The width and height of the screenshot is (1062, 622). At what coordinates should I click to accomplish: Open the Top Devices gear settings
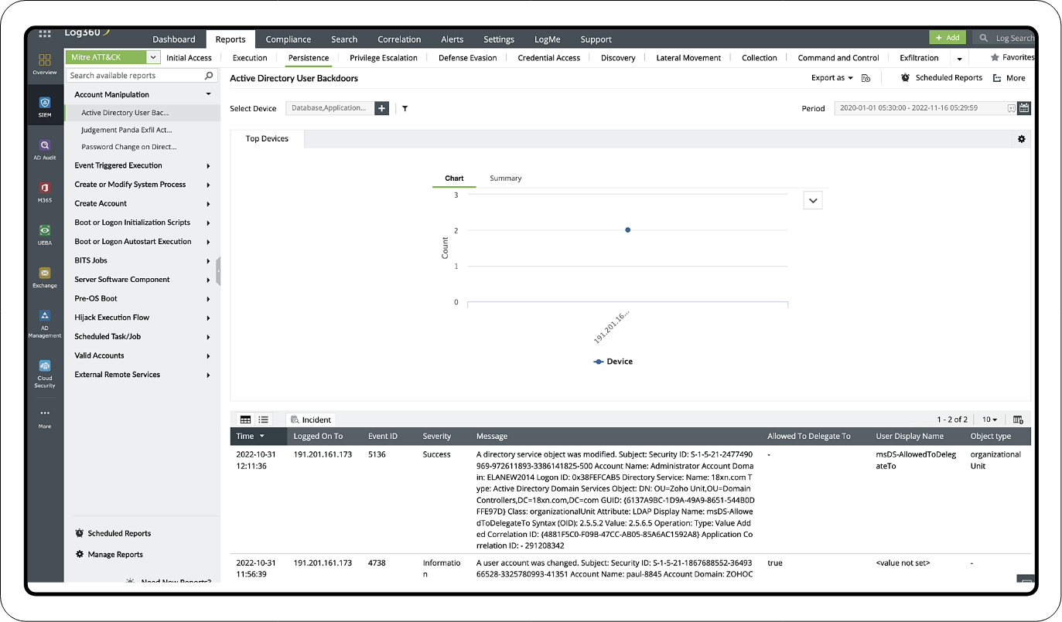1022,139
